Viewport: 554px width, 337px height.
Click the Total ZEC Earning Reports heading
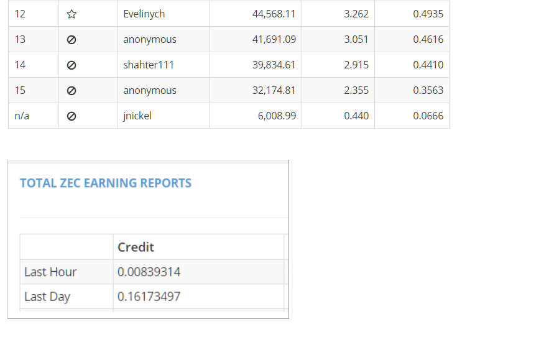click(x=105, y=183)
